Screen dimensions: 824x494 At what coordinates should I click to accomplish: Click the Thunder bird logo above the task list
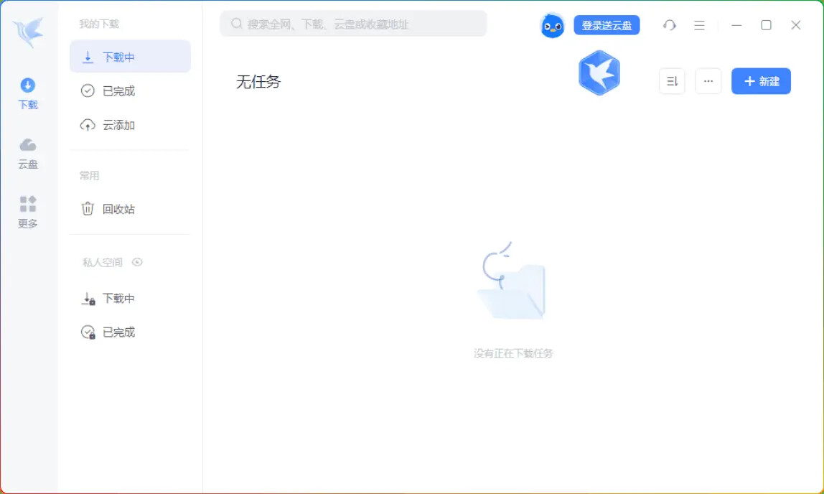pyautogui.click(x=599, y=73)
